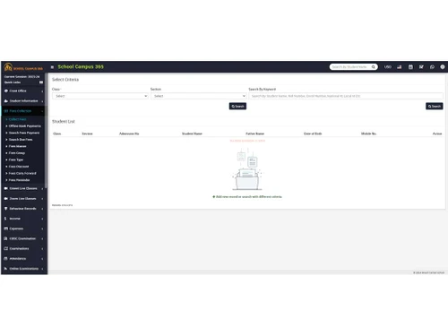Open Search Fees Payment submenu item
This screenshot has height=336, width=448.
click(24, 133)
